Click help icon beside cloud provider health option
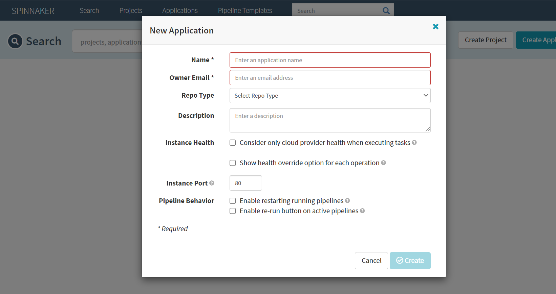The width and height of the screenshot is (556, 294). tap(414, 143)
